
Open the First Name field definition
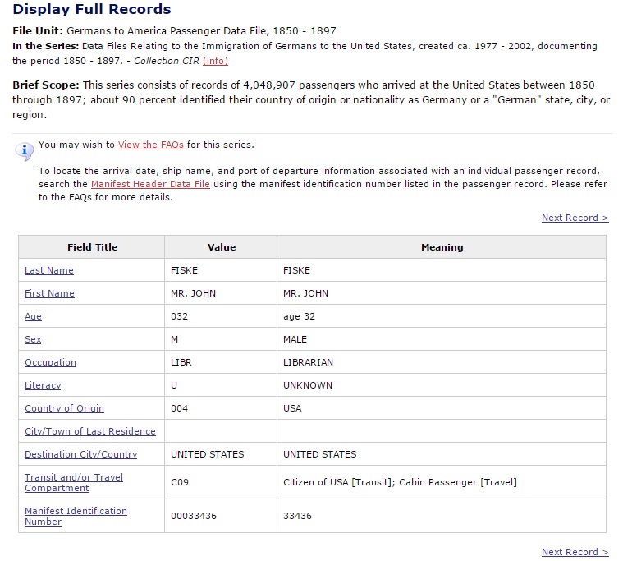(x=49, y=293)
